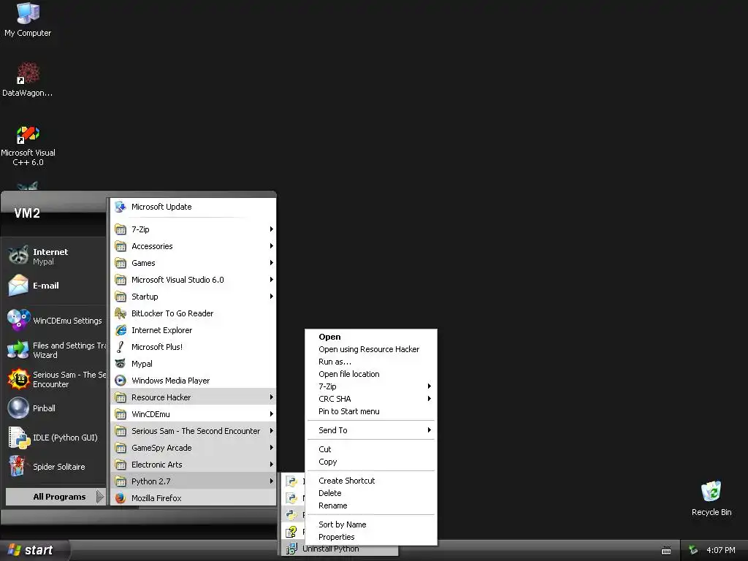
Task: Click the WinCDEmu Settings disc icon
Action: click(x=18, y=320)
